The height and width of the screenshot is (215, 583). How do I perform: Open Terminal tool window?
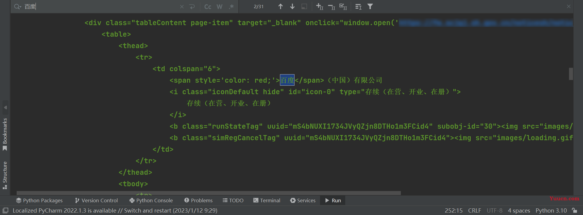267,200
